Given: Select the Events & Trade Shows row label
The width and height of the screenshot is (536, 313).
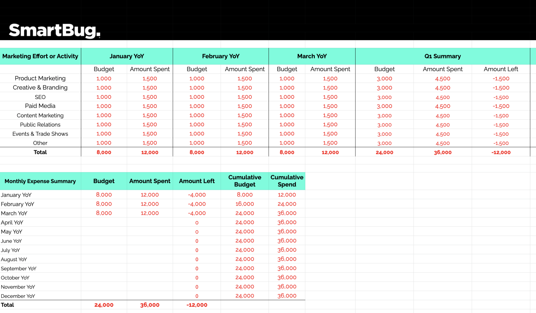Looking at the screenshot, I should point(40,134).
